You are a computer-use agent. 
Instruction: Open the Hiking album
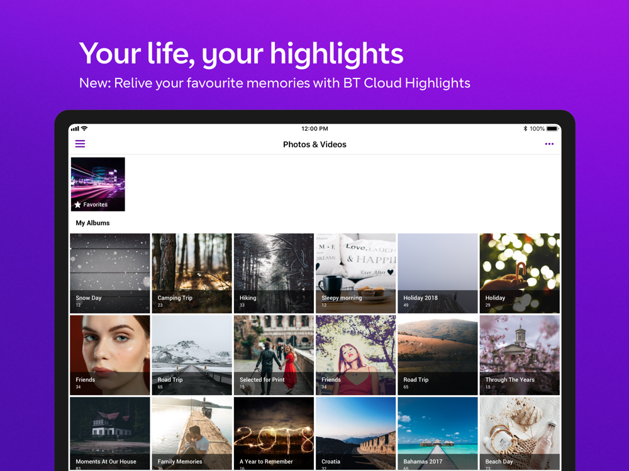click(x=274, y=273)
